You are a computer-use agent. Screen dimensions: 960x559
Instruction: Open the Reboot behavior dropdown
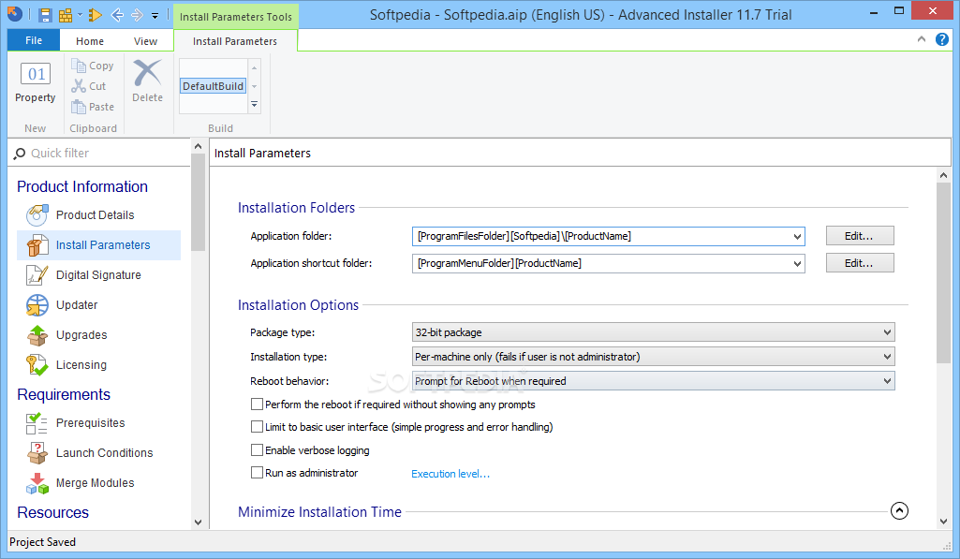[x=653, y=381]
